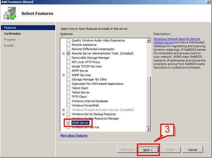Select Removable Storage Manager row text

91,58
